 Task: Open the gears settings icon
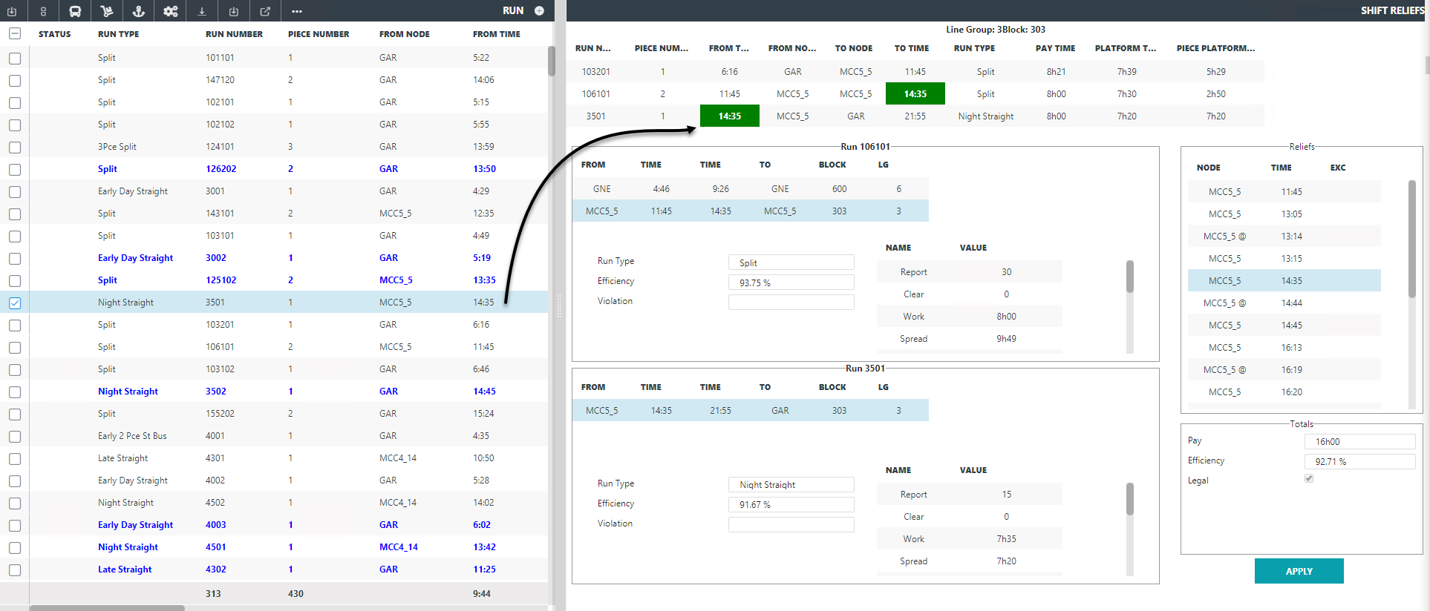tap(170, 11)
